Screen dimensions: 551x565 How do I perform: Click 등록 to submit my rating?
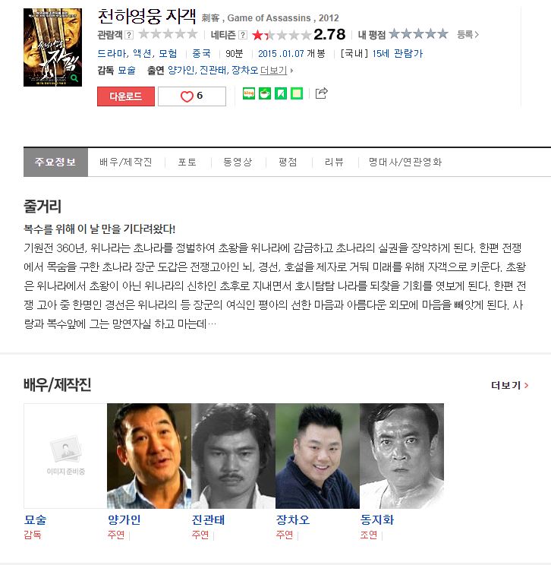tap(468, 35)
